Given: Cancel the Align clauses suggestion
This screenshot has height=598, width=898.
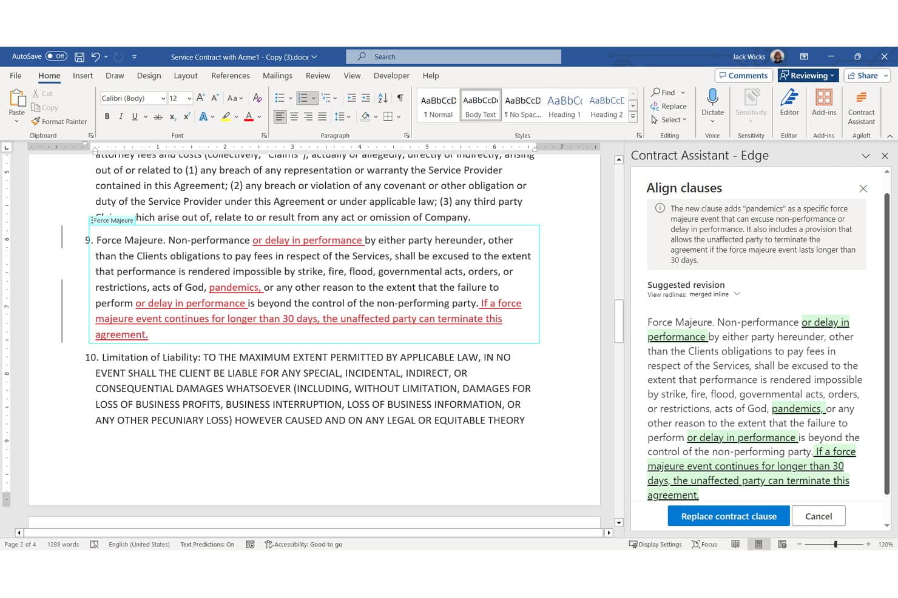Looking at the screenshot, I should (819, 516).
